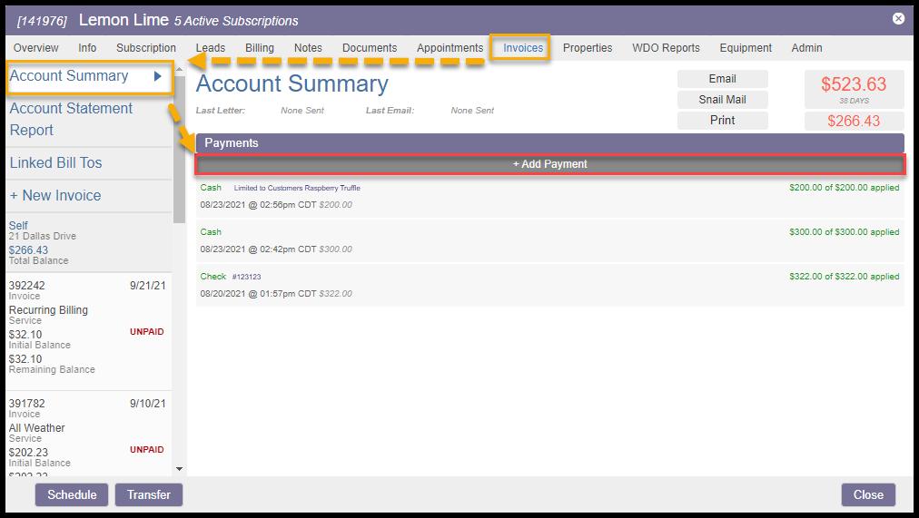Select the Self 21 Dallas Drive entry
Screen dimensions: 919x518
[x=86, y=242]
